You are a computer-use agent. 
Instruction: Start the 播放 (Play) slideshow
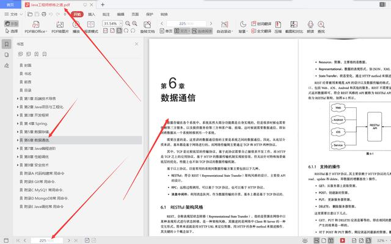[x=76, y=27]
